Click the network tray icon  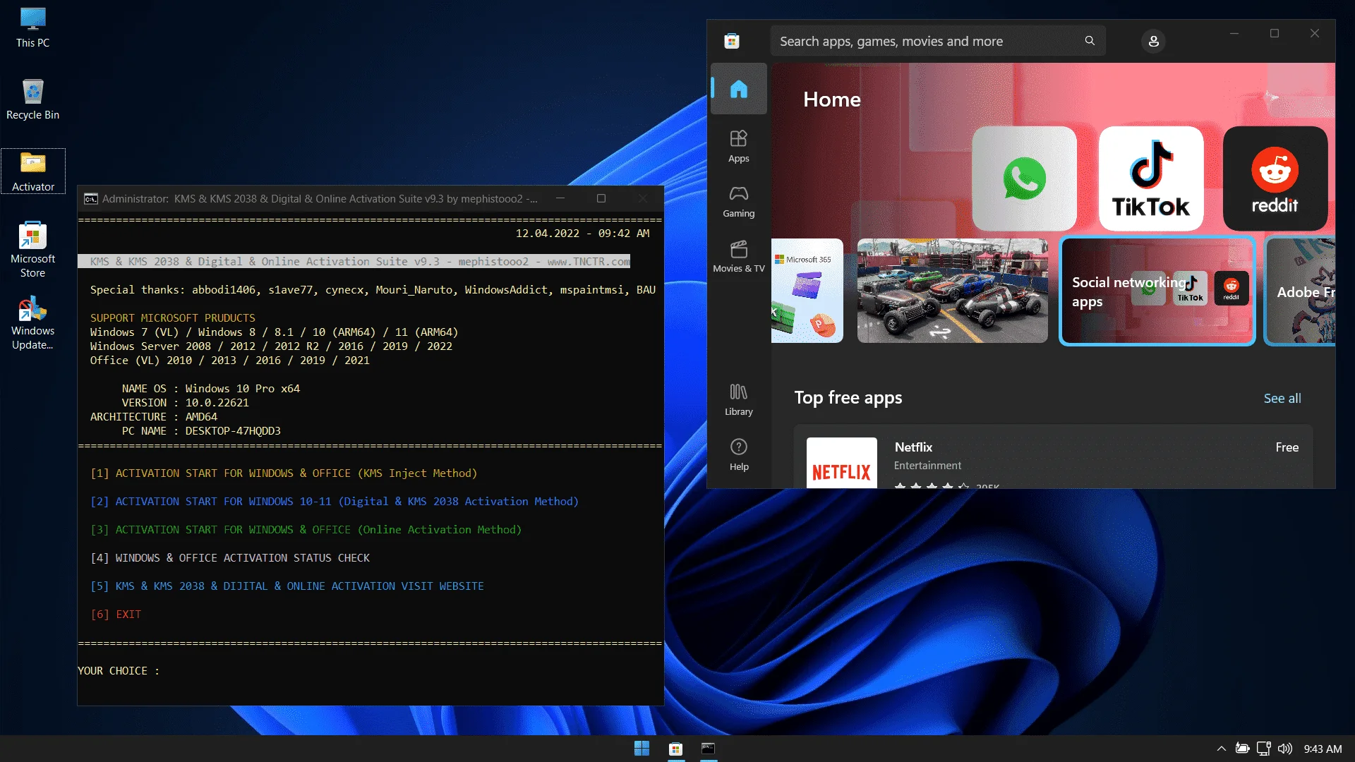point(1264,749)
